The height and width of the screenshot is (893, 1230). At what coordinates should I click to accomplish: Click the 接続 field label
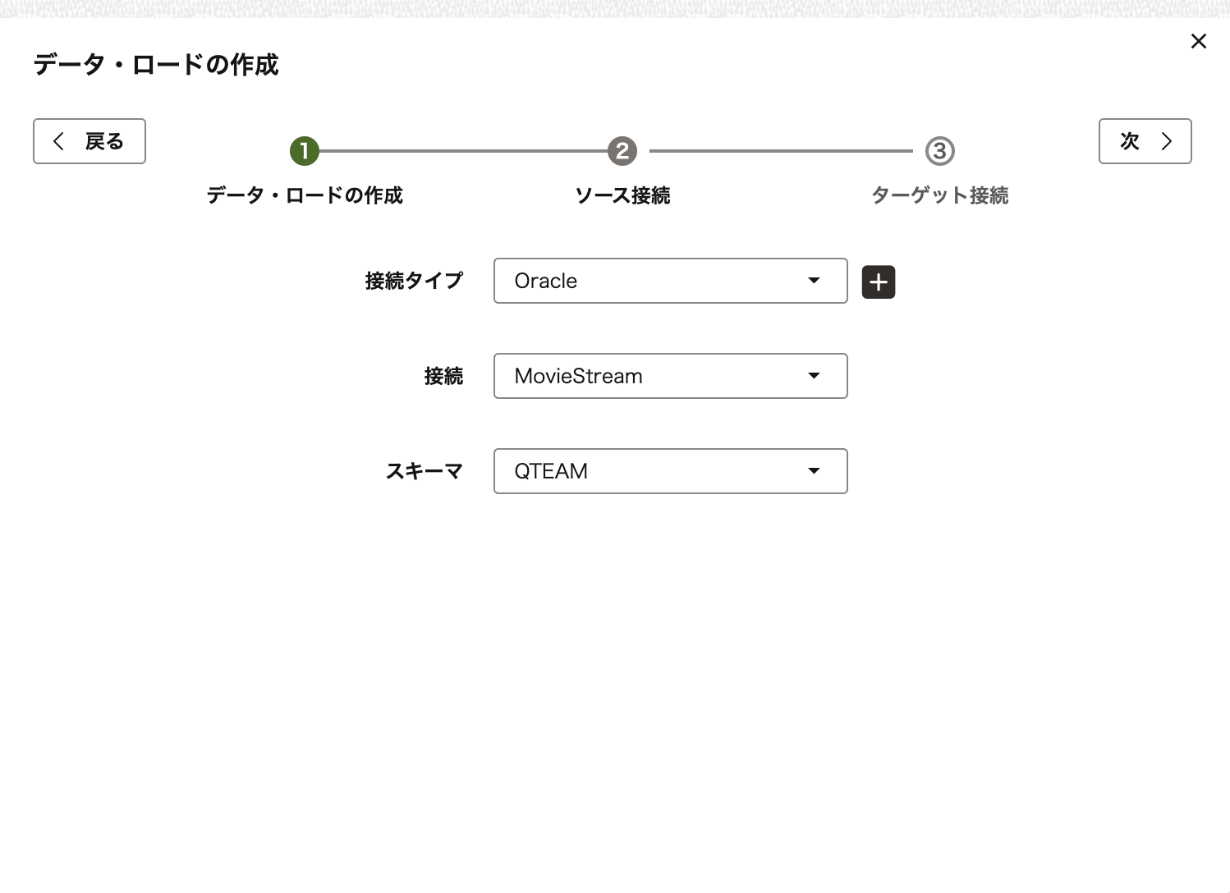coord(444,376)
